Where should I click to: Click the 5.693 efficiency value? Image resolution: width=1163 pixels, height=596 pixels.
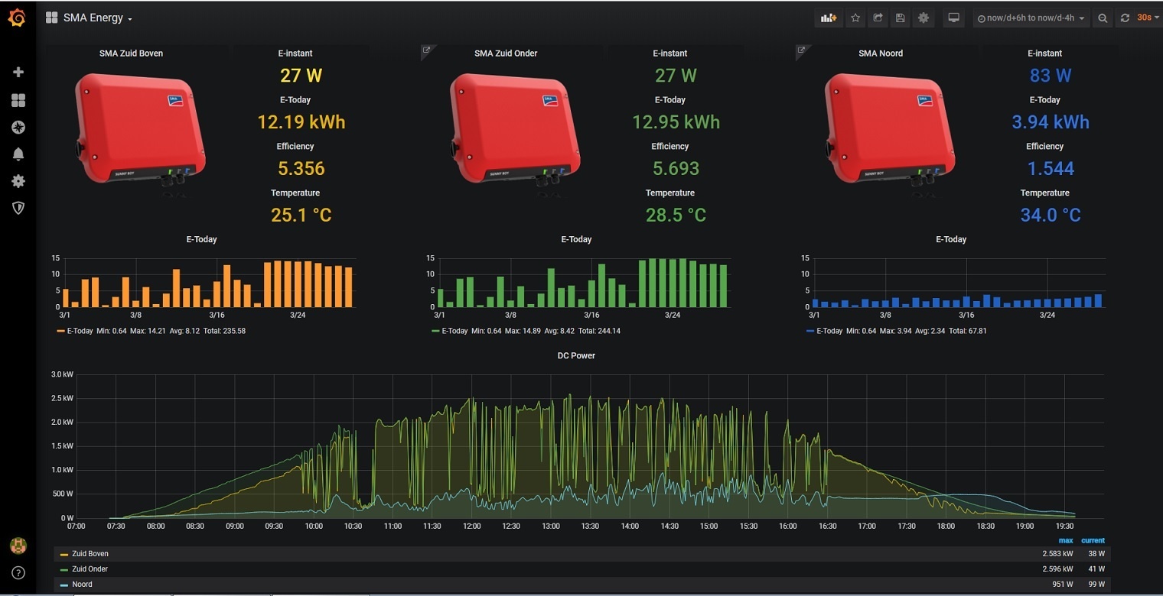(x=676, y=168)
